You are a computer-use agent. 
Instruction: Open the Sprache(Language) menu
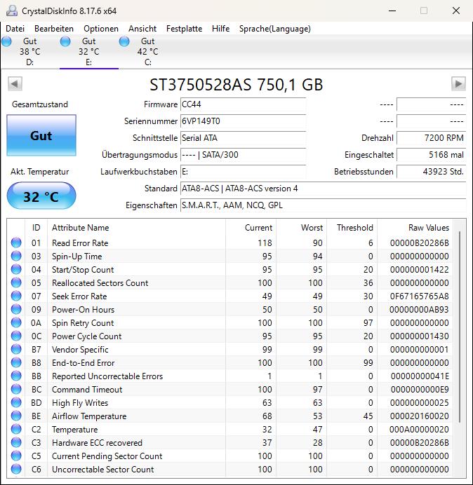tap(275, 29)
